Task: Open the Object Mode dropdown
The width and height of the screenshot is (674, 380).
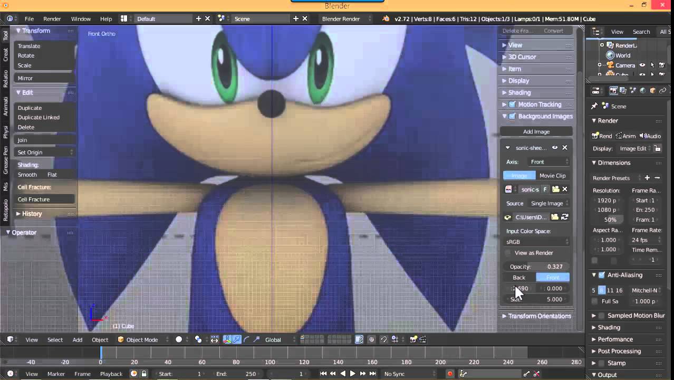Action: point(143,339)
